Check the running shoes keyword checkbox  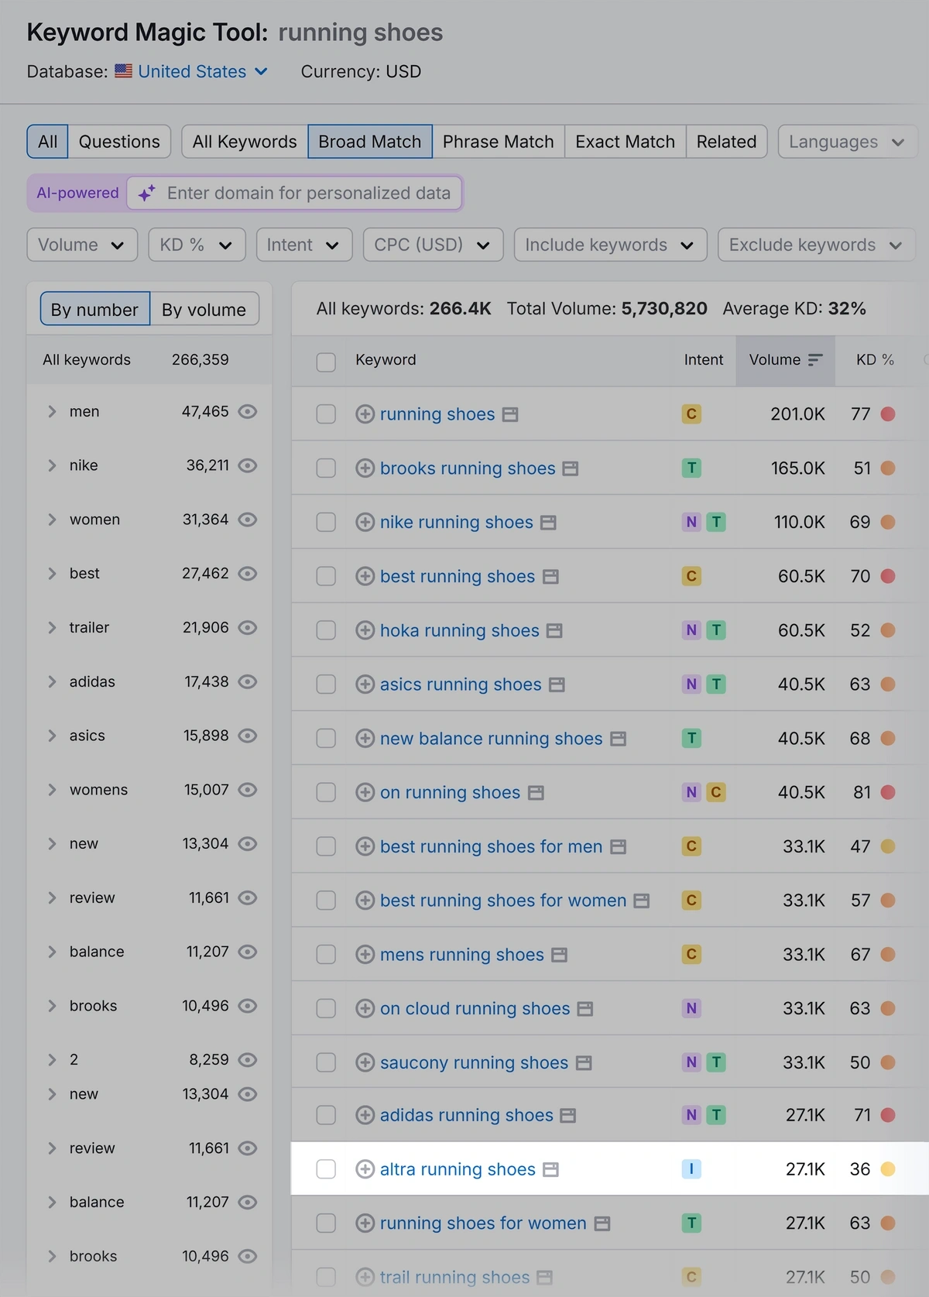pos(326,414)
